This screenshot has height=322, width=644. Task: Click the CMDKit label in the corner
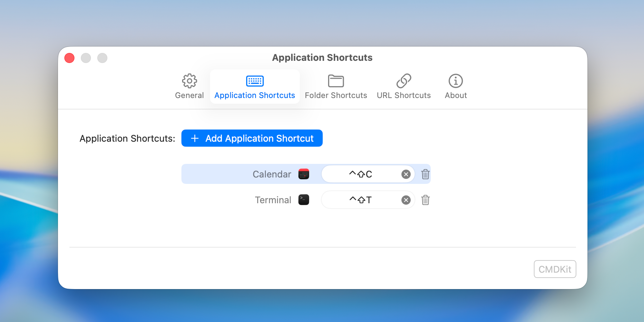[x=555, y=269]
